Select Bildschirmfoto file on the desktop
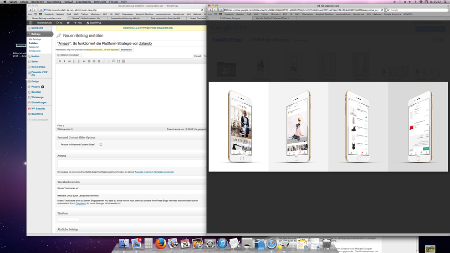 (20, 50)
